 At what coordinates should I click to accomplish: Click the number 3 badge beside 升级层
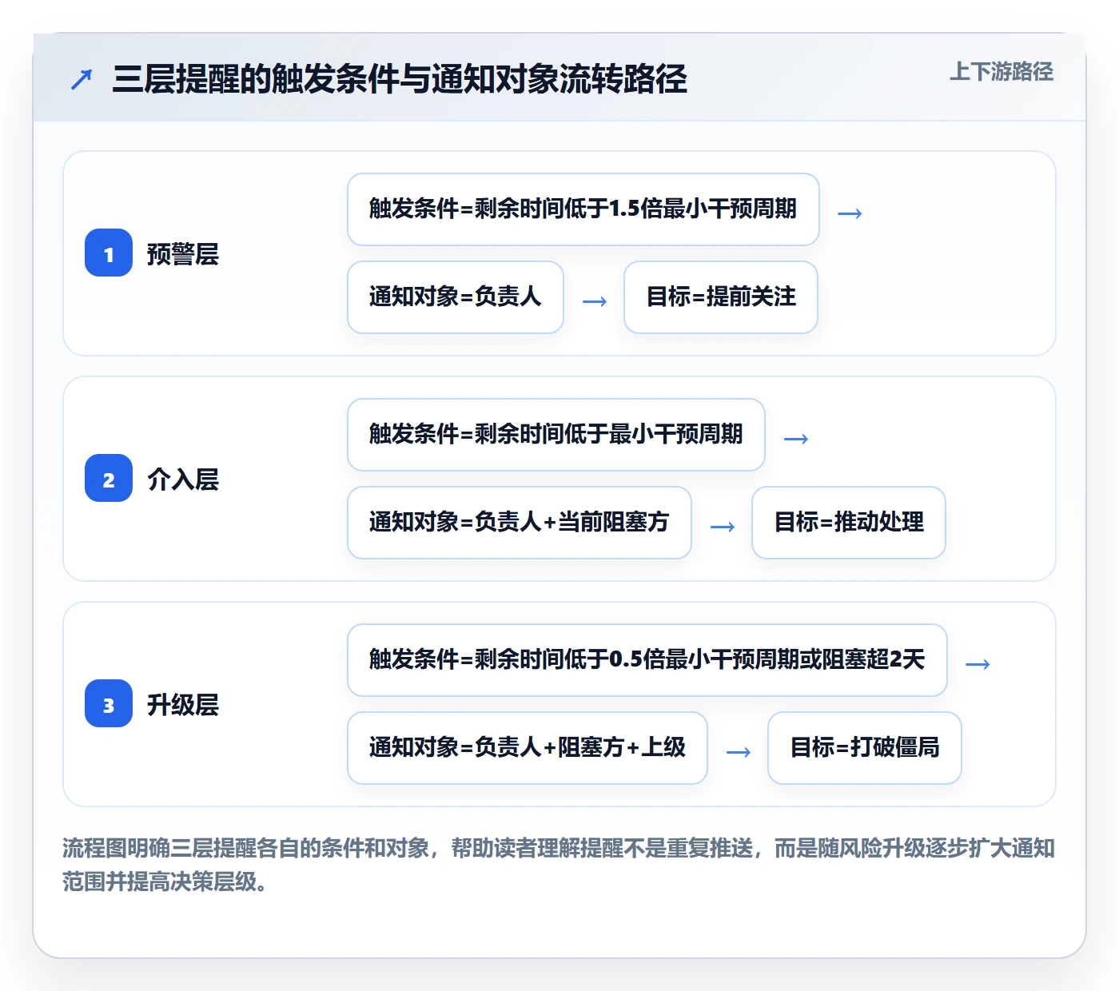pyautogui.click(x=109, y=704)
